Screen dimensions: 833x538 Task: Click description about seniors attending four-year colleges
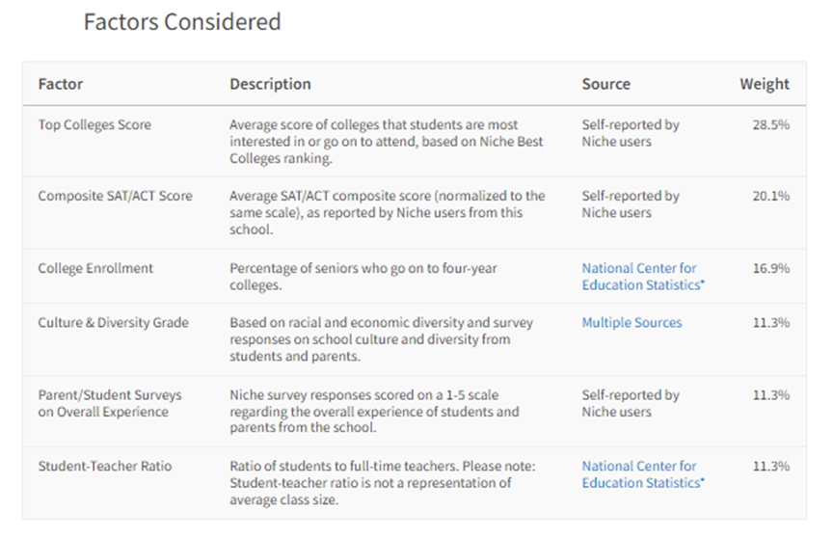click(x=363, y=276)
